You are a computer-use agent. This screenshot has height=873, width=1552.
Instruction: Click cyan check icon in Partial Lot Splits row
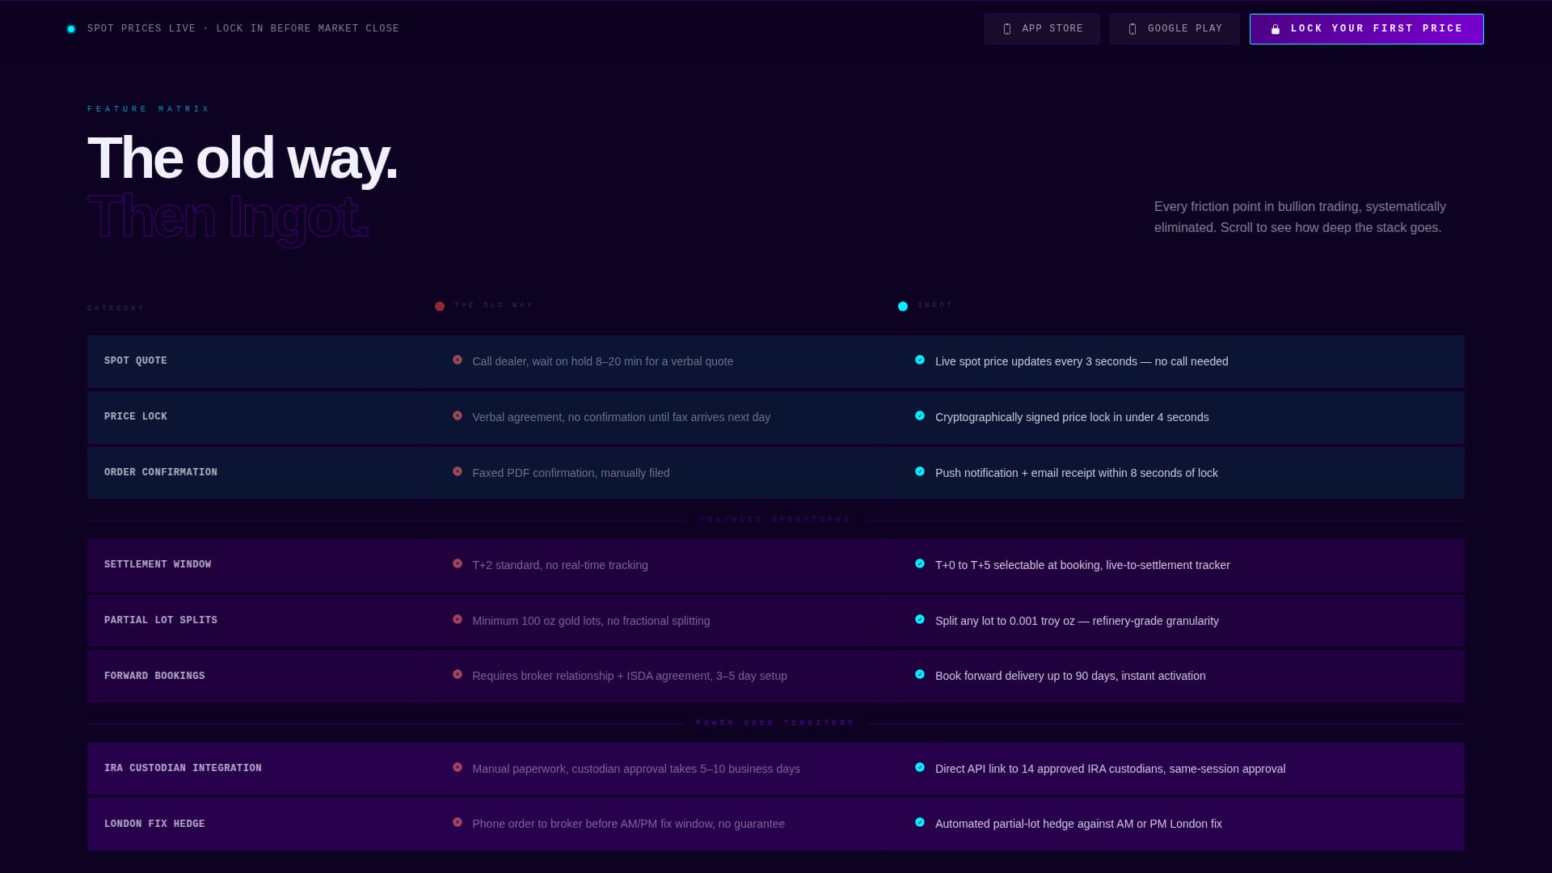920,619
